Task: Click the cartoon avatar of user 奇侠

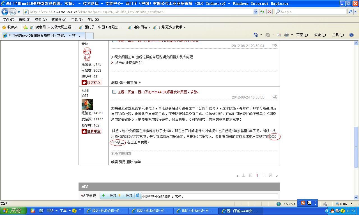Action: 87,54
